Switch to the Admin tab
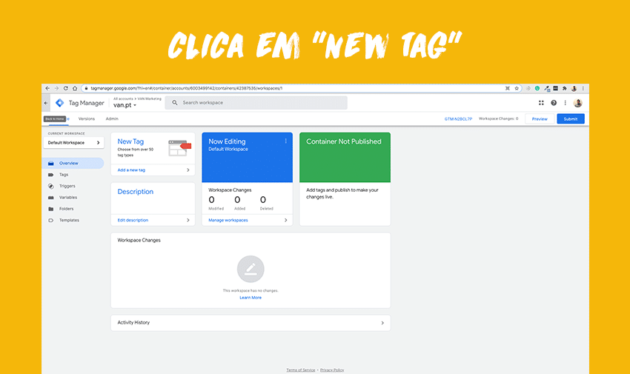This screenshot has height=374, width=630. pos(112,118)
